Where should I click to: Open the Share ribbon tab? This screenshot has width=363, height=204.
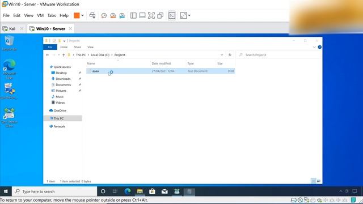pyautogui.click(x=78, y=47)
